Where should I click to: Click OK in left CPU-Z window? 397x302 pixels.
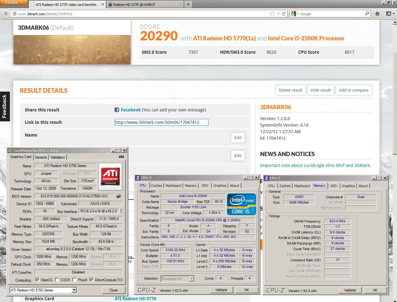pyautogui.click(x=246, y=290)
